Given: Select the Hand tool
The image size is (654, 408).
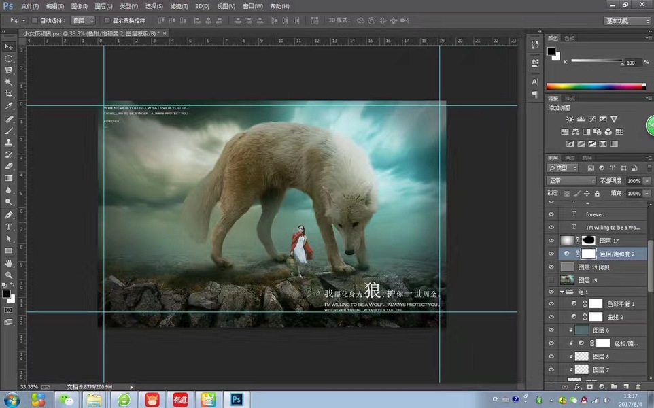Looking at the screenshot, I should (x=9, y=263).
